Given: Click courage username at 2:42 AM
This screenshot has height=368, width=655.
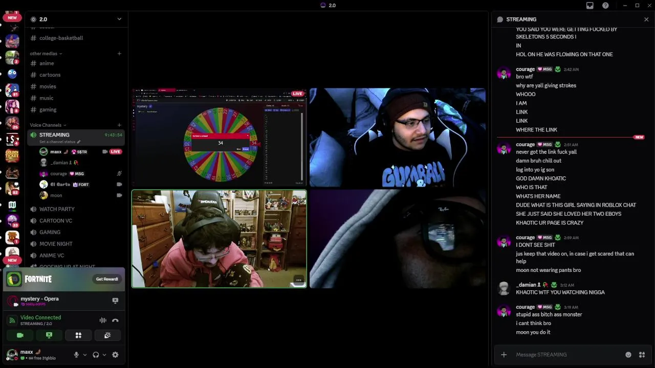Looking at the screenshot, I should (525, 70).
